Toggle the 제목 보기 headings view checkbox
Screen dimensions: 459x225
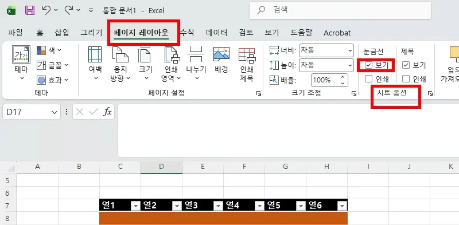pos(406,65)
